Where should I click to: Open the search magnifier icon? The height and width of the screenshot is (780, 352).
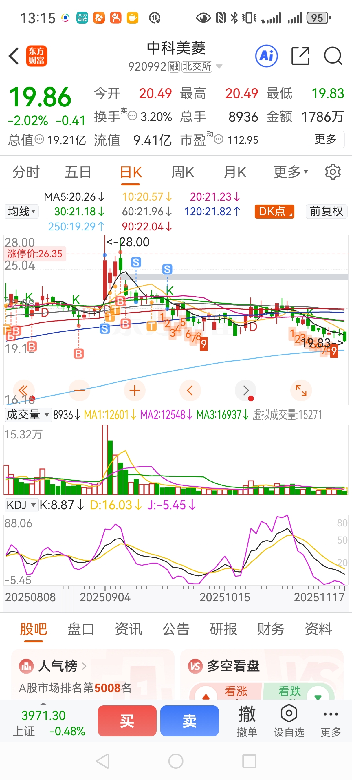[x=333, y=56]
